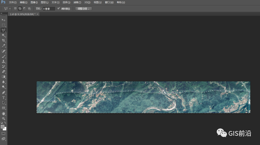Click the foreground color swatch
This screenshot has width=260, height=145.
[x=2, y=127]
